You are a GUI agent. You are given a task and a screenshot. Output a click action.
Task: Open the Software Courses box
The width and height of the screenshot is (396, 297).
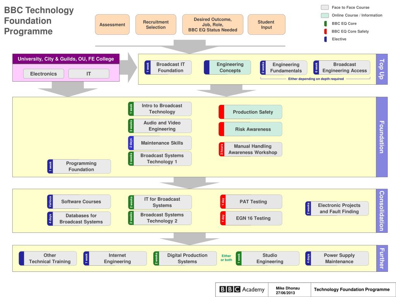point(79,201)
